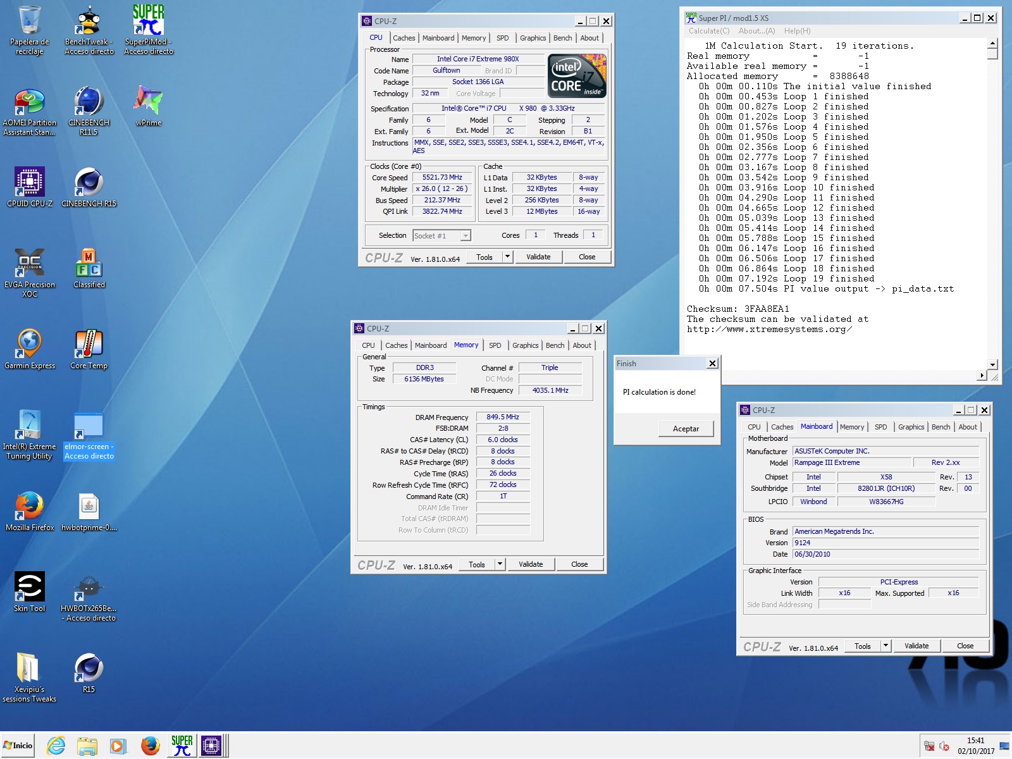Click Aceptar in Finish dialog
The image size is (1012, 759).
coord(686,429)
